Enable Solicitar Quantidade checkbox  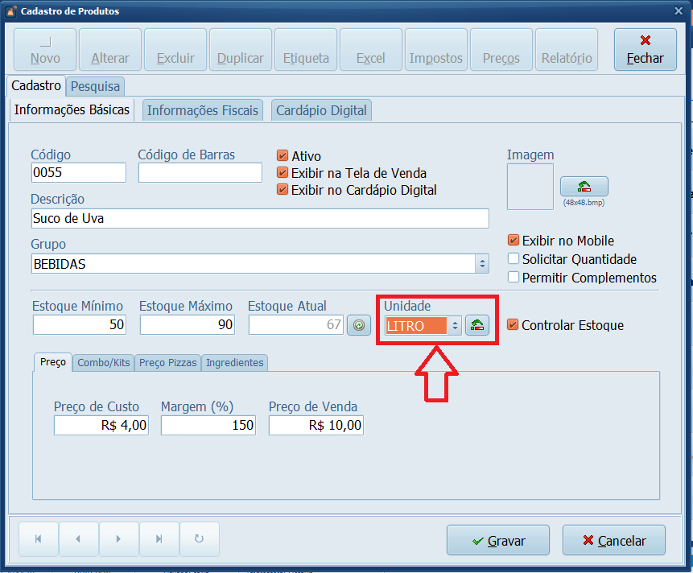(514, 259)
